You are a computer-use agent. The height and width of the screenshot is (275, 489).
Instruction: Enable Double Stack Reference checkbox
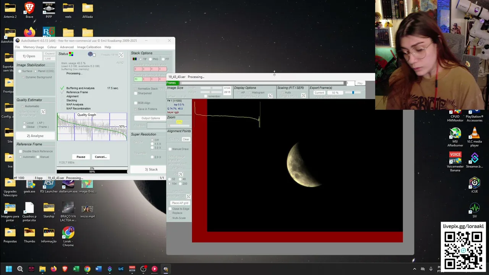point(21,151)
